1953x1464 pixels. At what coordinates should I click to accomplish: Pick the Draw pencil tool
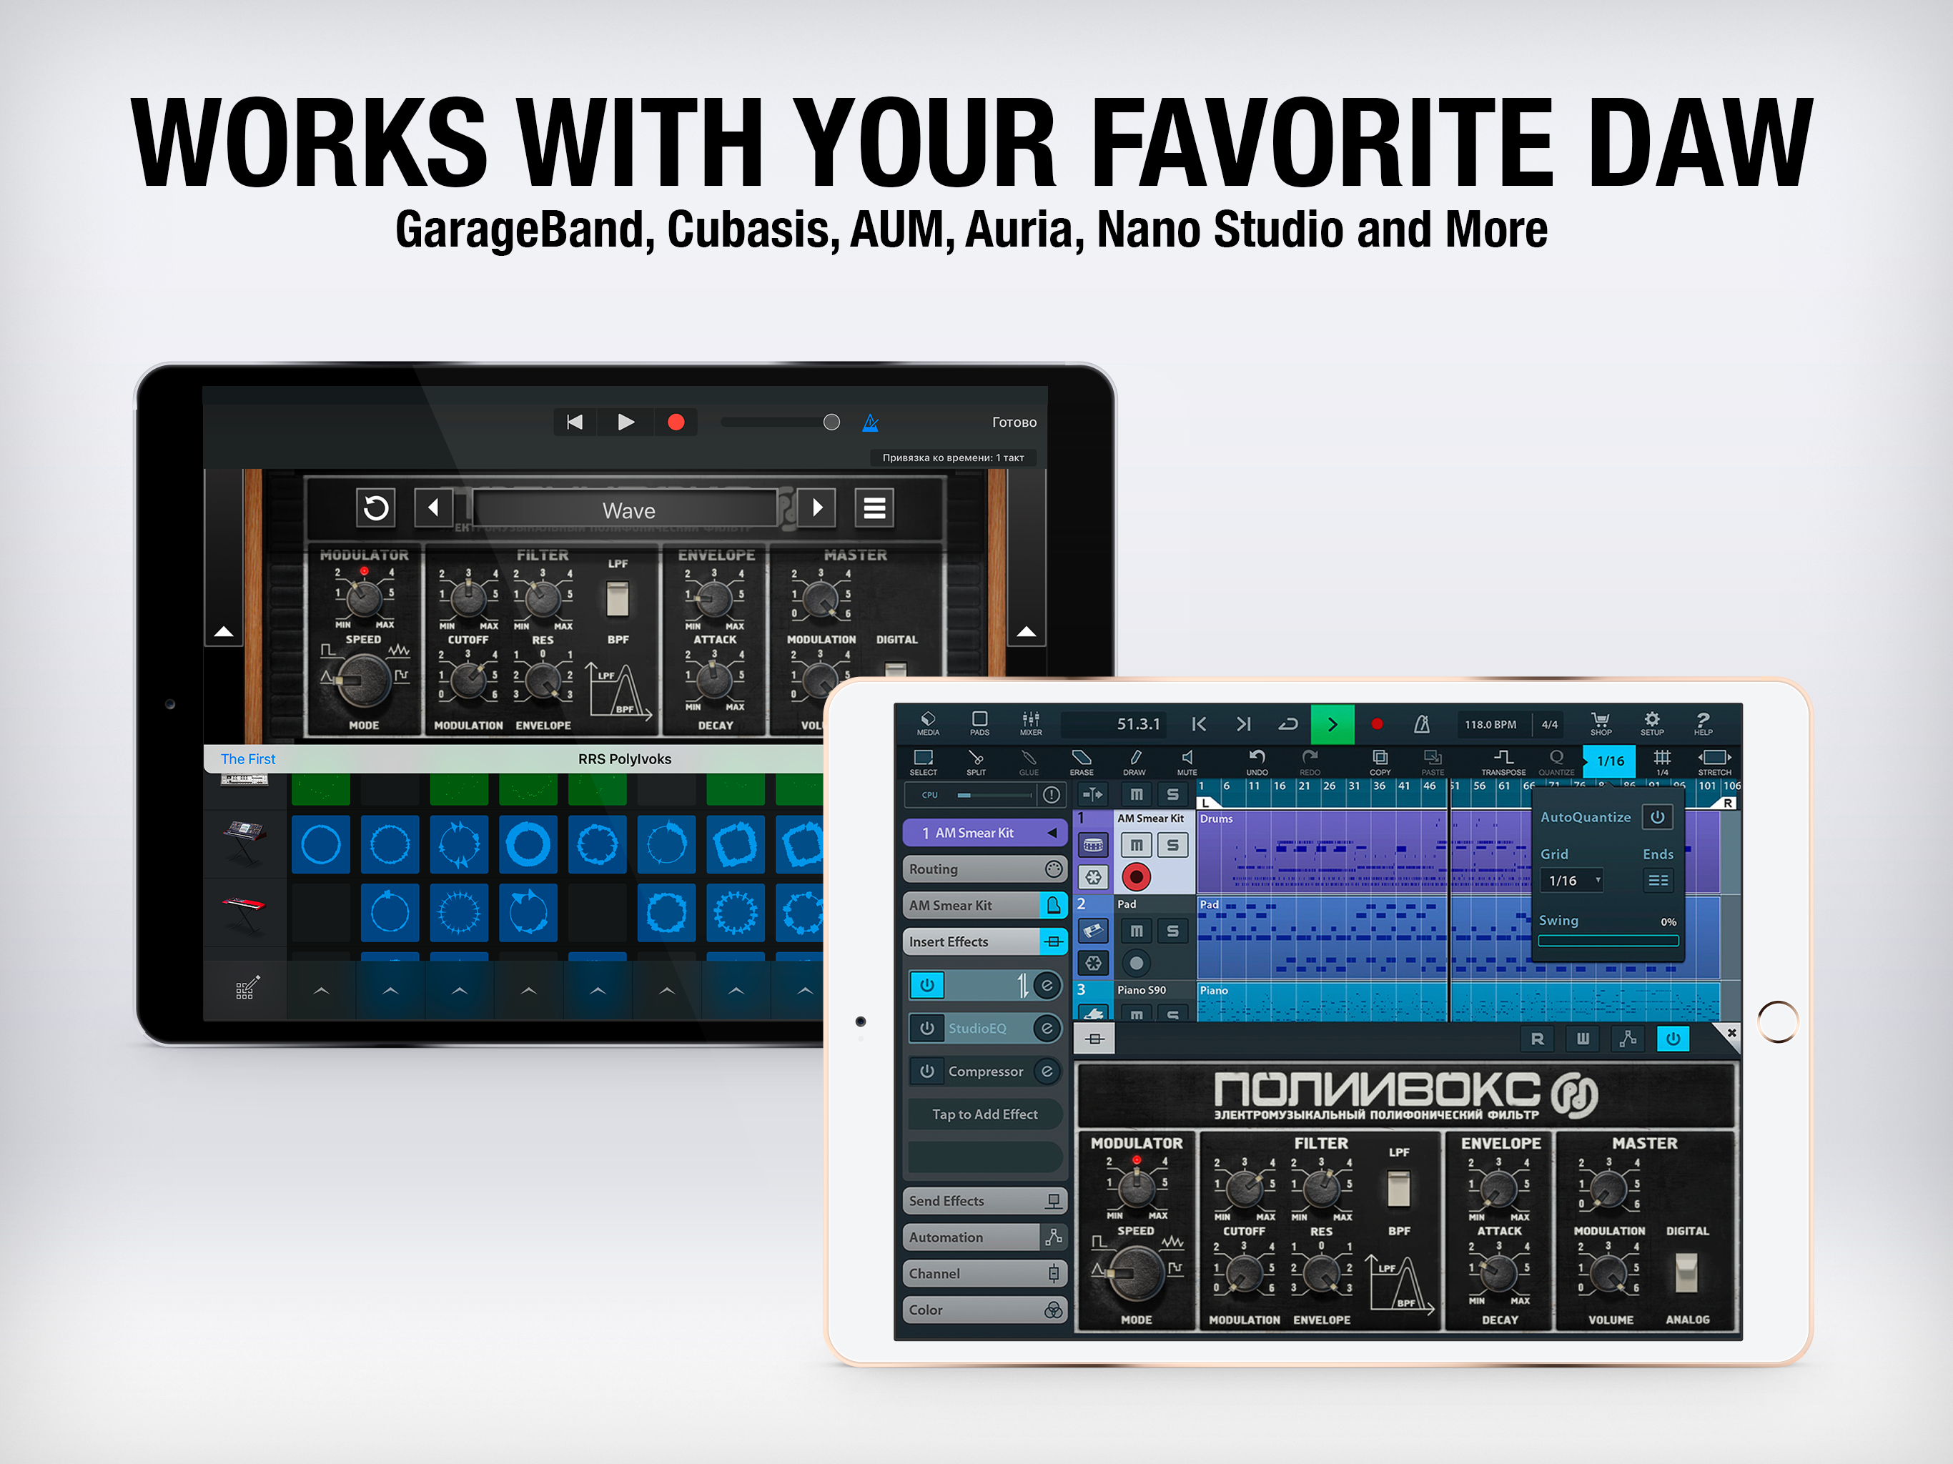point(1134,761)
